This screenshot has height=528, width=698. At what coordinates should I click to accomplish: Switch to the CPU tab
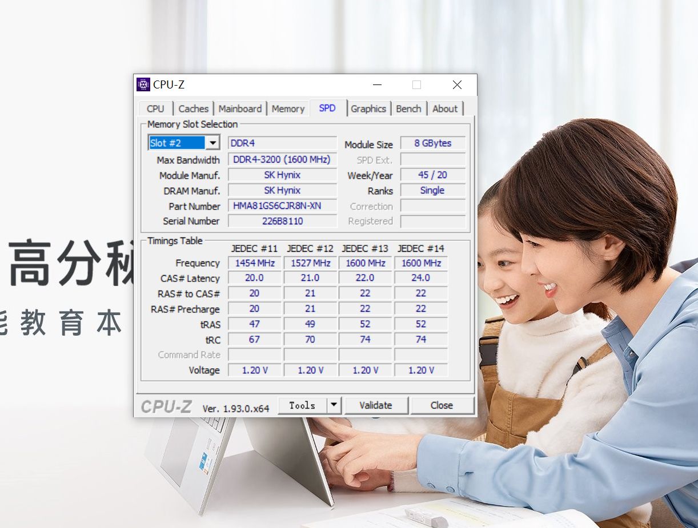pyautogui.click(x=155, y=108)
